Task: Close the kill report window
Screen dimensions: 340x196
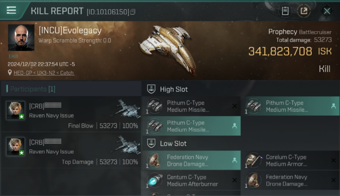Action: (x=327, y=11)
